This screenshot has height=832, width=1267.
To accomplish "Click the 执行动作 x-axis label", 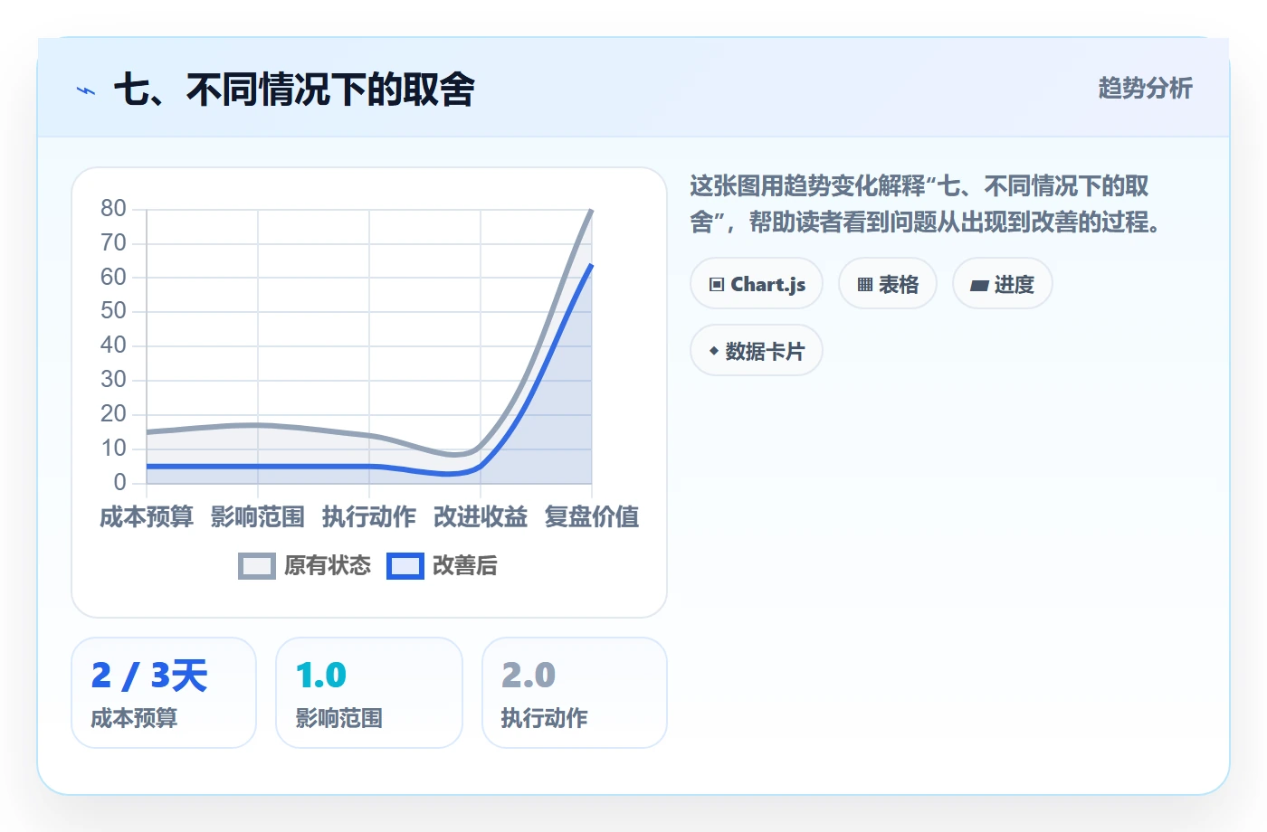I will 369,516.
